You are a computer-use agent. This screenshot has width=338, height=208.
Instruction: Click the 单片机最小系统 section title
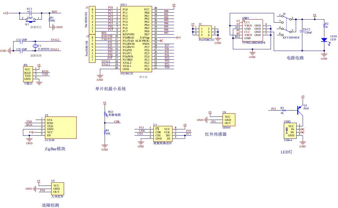[110, 89]
